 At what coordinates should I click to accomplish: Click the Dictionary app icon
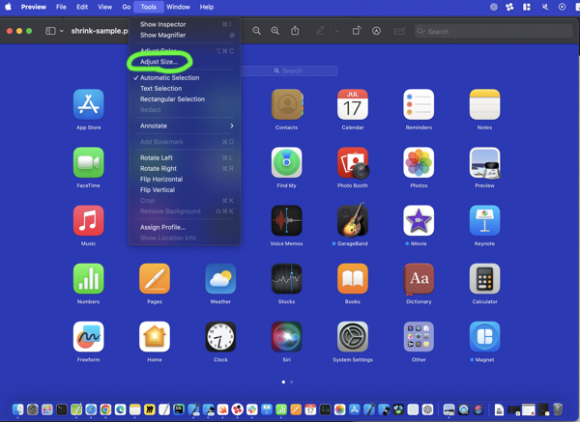click(419, 279)
